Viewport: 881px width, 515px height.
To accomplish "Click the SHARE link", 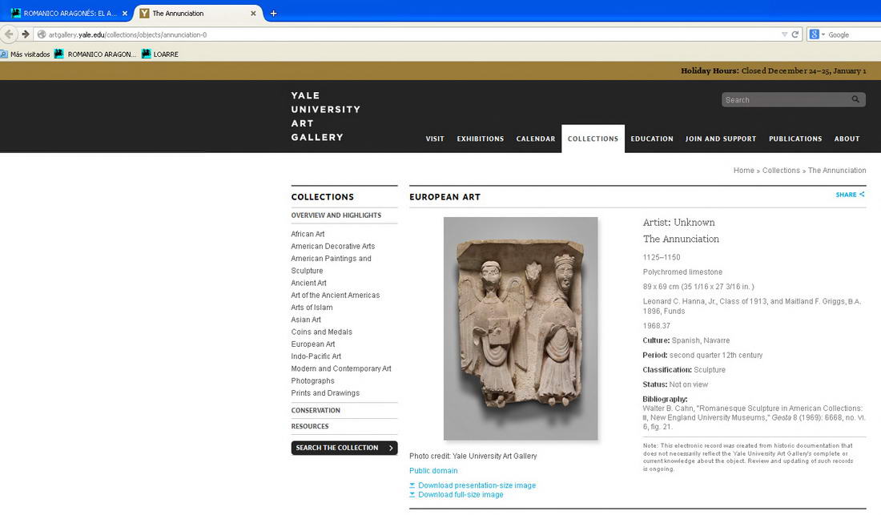I will (x=850, y=195).
